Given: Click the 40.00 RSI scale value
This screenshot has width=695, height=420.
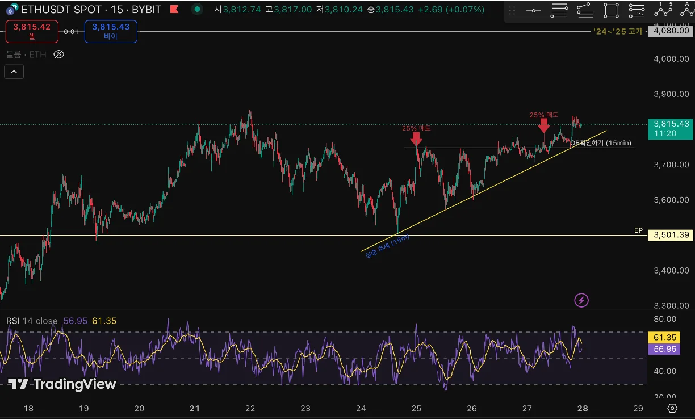Looking at the screenshot, I should [665, 371].
